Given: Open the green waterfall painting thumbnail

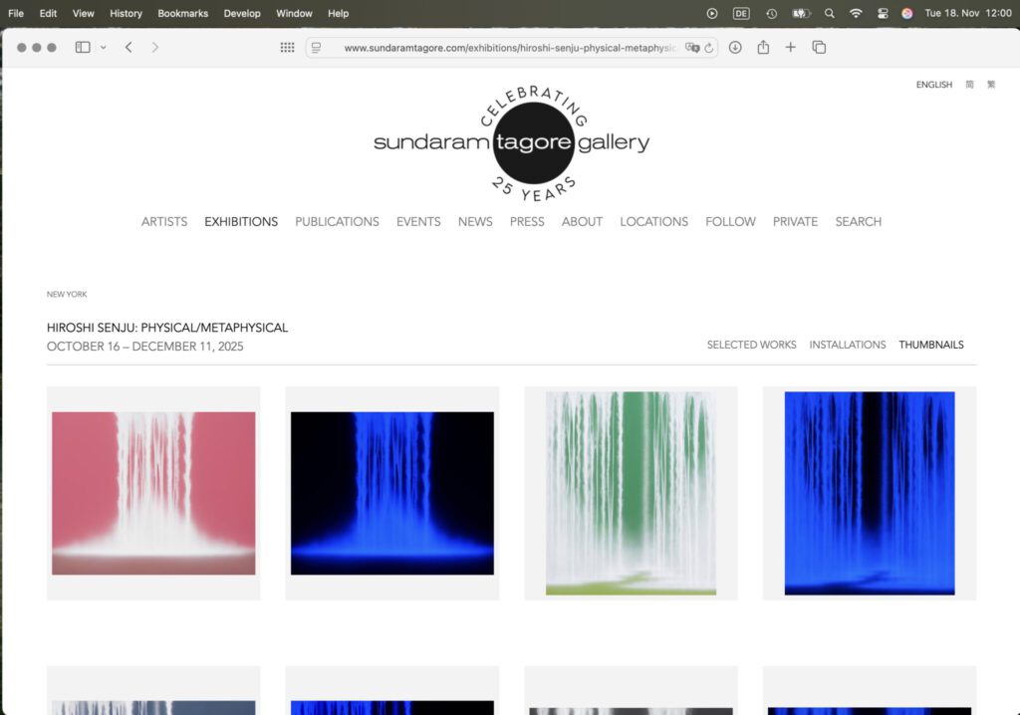Looking at the screenshot, I should (x=631, y=493).
